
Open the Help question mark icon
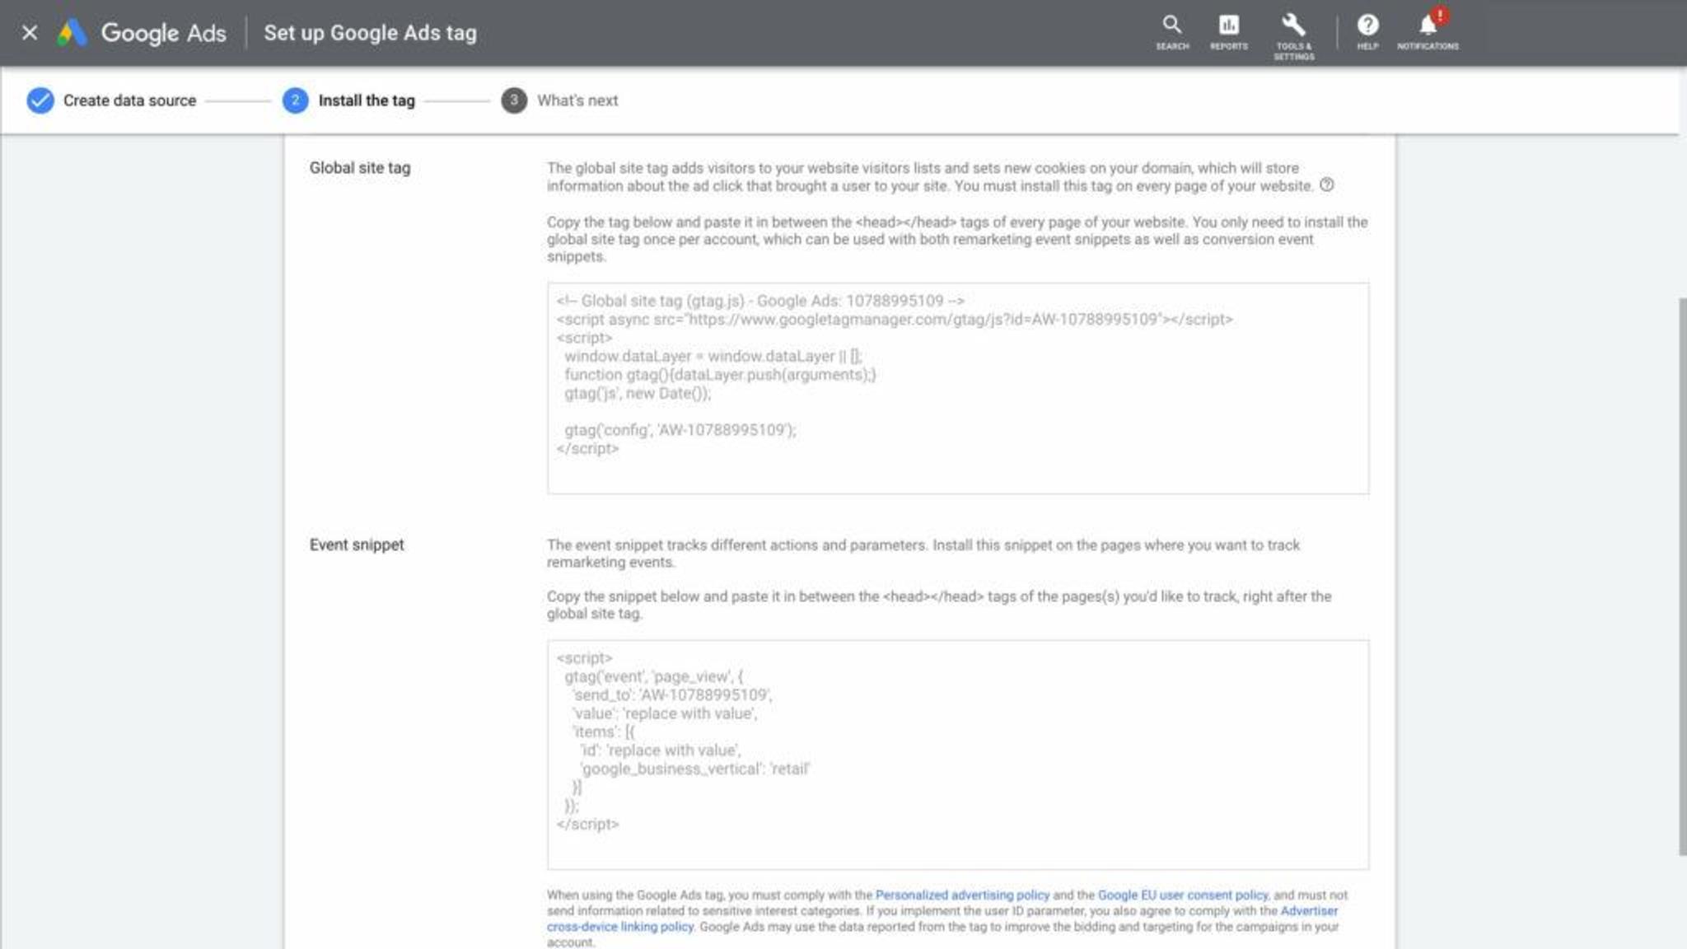click(x=1367, y=33)
